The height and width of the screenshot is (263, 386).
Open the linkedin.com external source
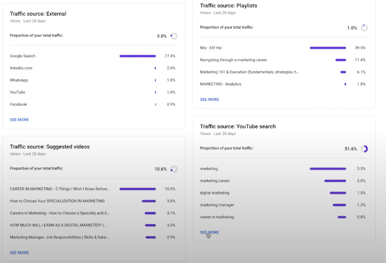click(x=21, y=68)
